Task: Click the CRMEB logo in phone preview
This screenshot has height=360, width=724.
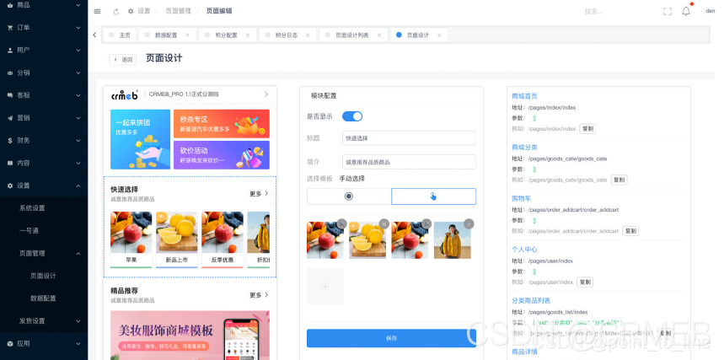Action: (124, 94)
